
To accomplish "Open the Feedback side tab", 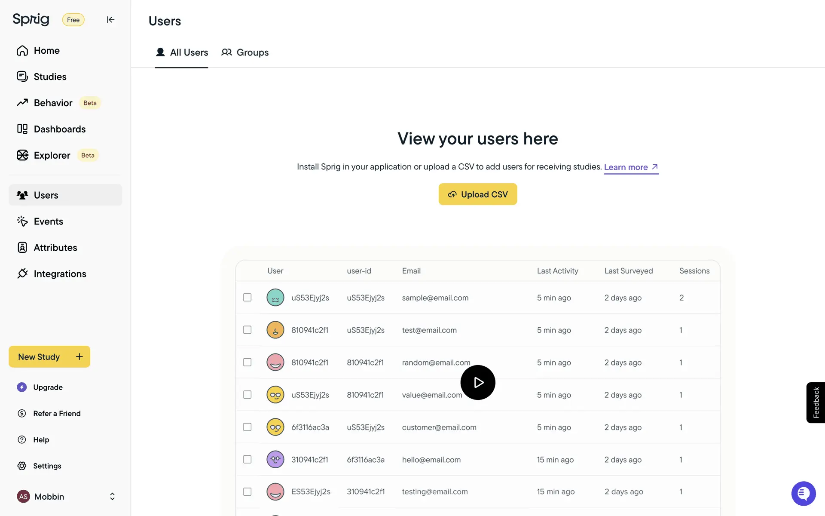I will 816,402.
